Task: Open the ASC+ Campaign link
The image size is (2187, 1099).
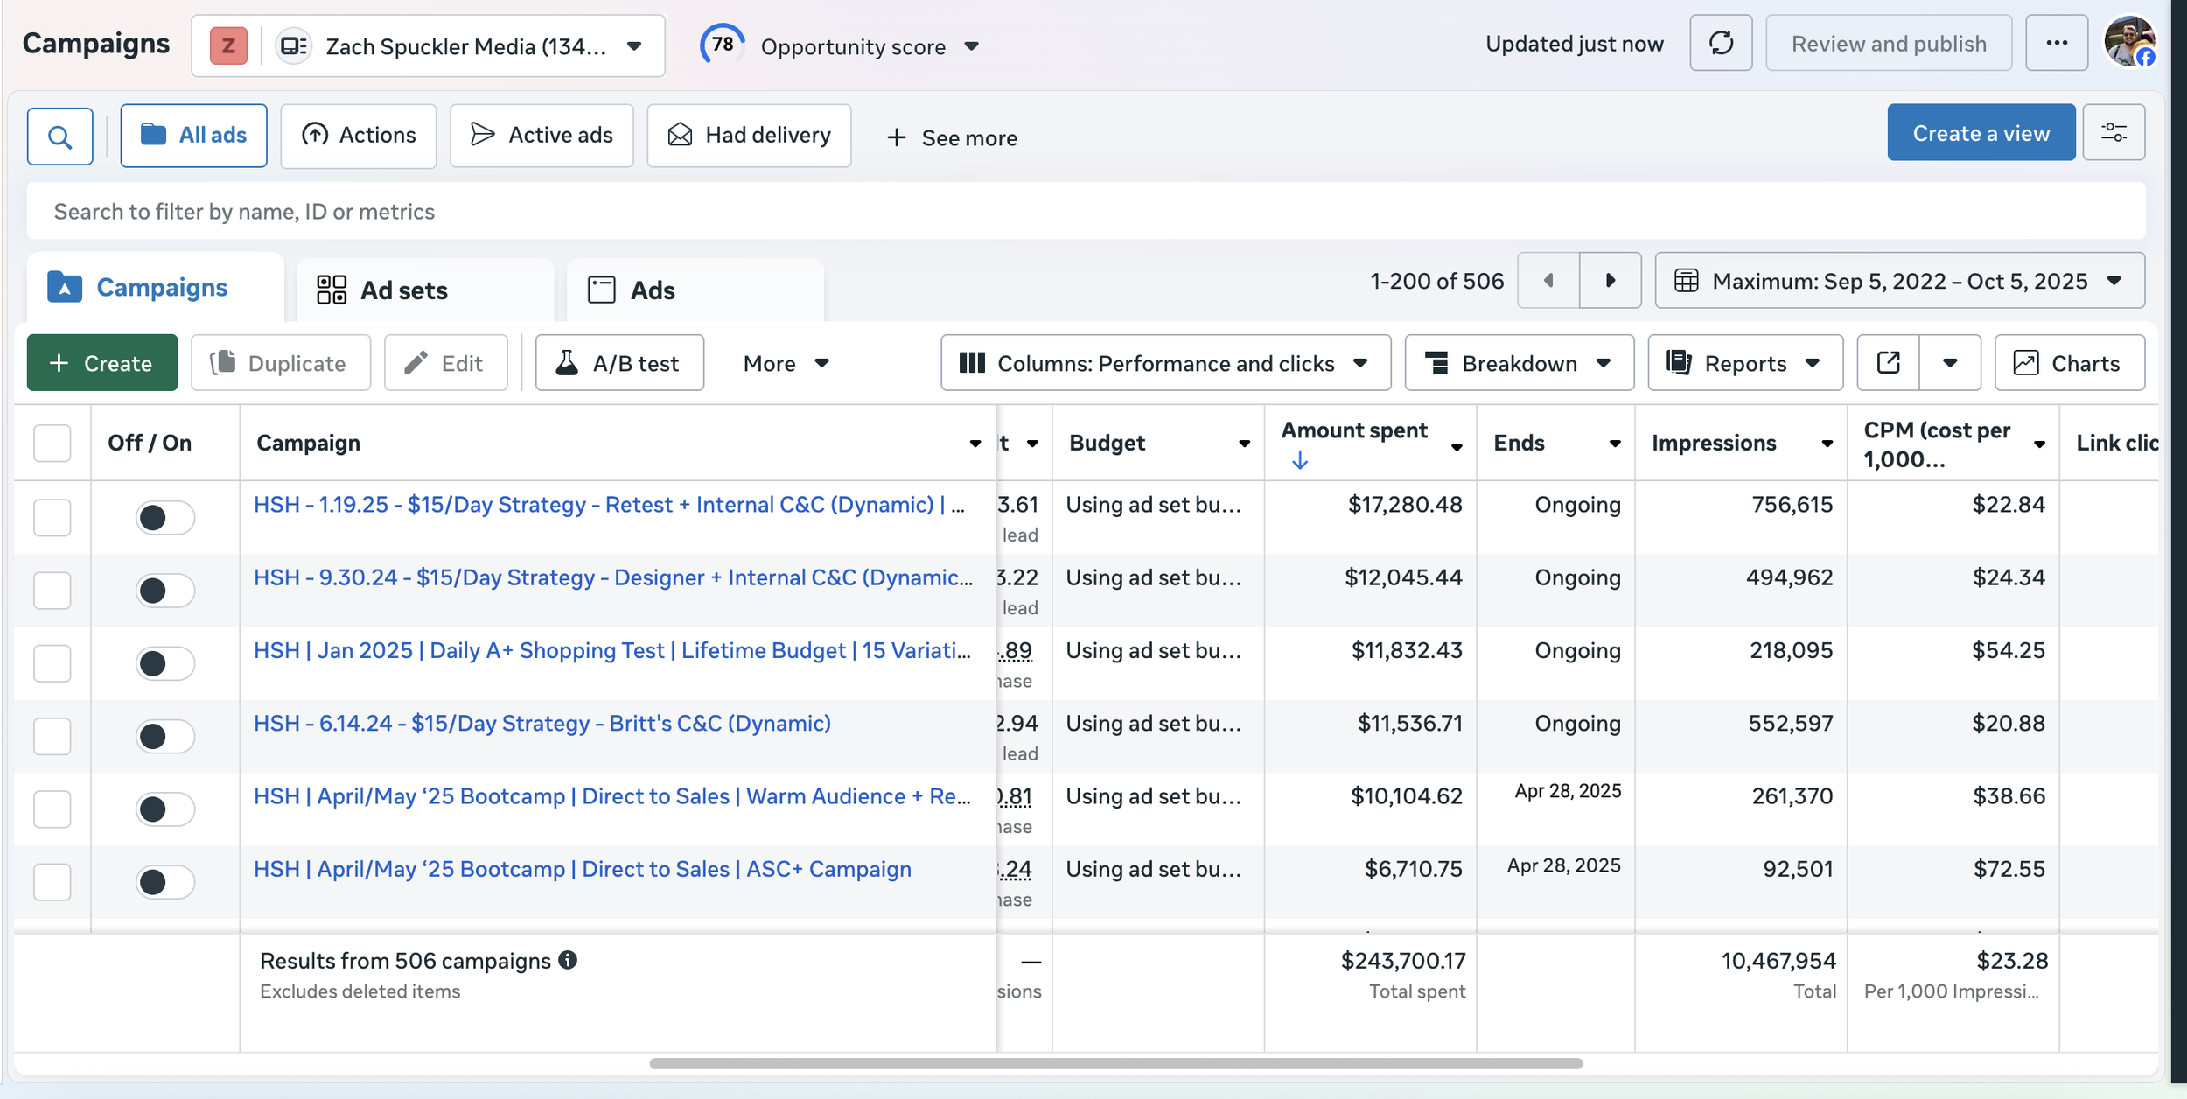Action: pos(582,869)
